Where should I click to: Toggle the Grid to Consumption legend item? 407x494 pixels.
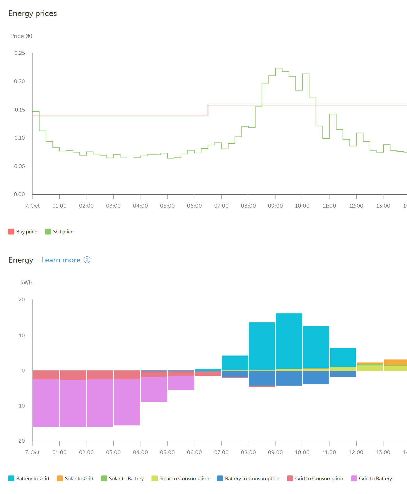click(315, 478)
